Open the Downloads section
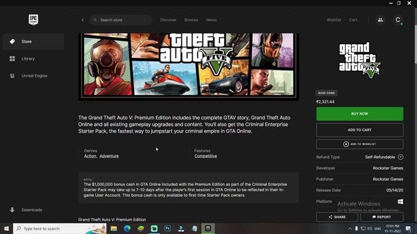 click(x=33, y=210)
